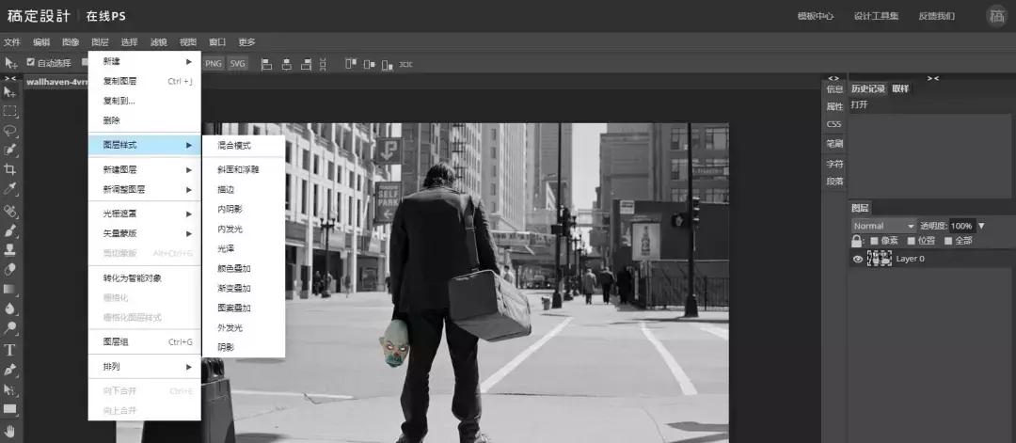The image size is (1016, 443).
Task: Hide Layer 0 with the eye icon
Action: pos(857,259)
